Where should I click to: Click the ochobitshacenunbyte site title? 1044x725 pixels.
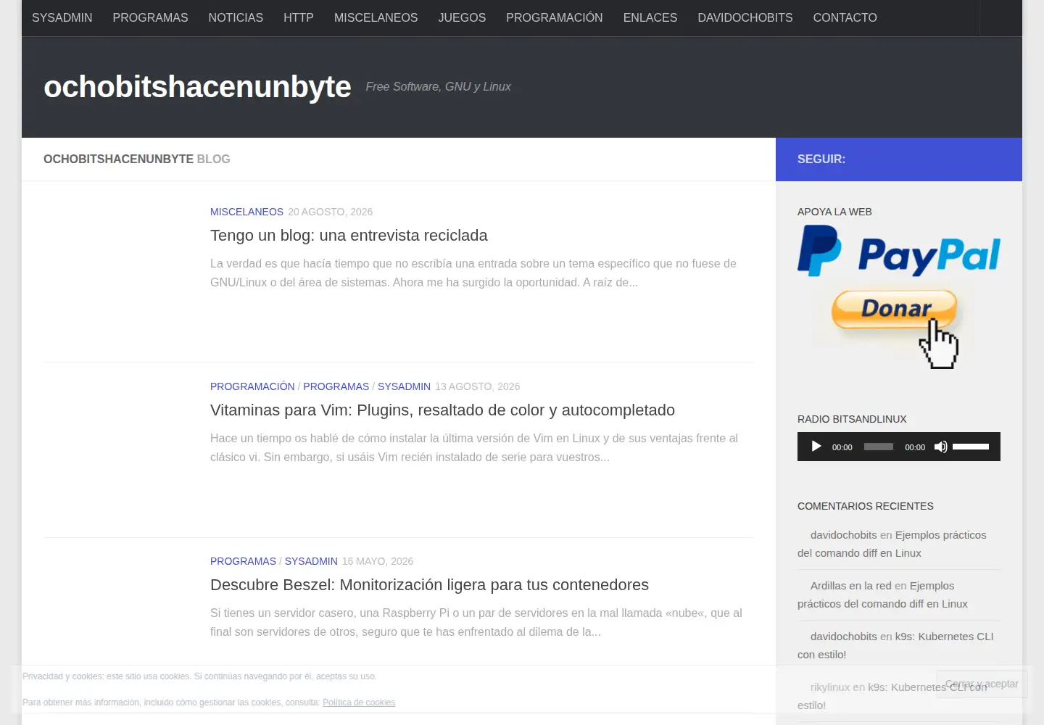tap(197, 87)
